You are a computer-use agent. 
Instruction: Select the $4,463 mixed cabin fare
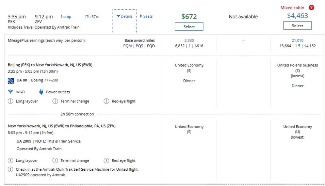pyautogui.click(x=297, y=26)
